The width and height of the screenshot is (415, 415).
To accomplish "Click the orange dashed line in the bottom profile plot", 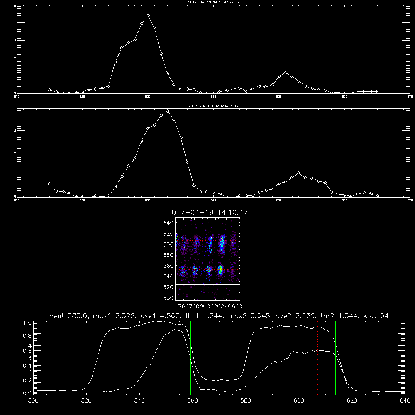I will (x=246, y=357).
